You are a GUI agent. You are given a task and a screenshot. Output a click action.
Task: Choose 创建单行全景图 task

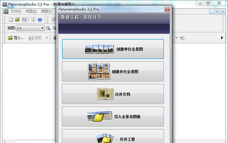pyautogui.click(x=113, y=49)
